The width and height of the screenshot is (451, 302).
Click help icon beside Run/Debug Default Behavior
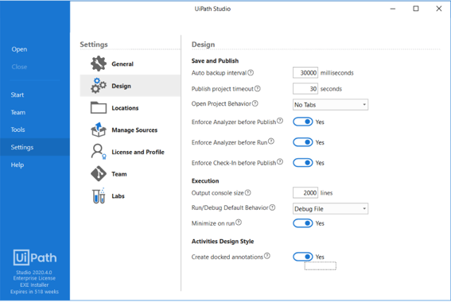(272, 207)
